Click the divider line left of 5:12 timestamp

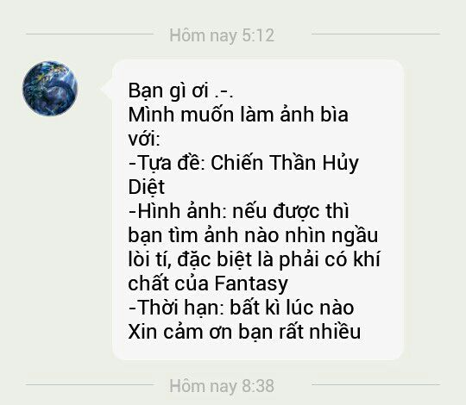click(x=90, y=34)
